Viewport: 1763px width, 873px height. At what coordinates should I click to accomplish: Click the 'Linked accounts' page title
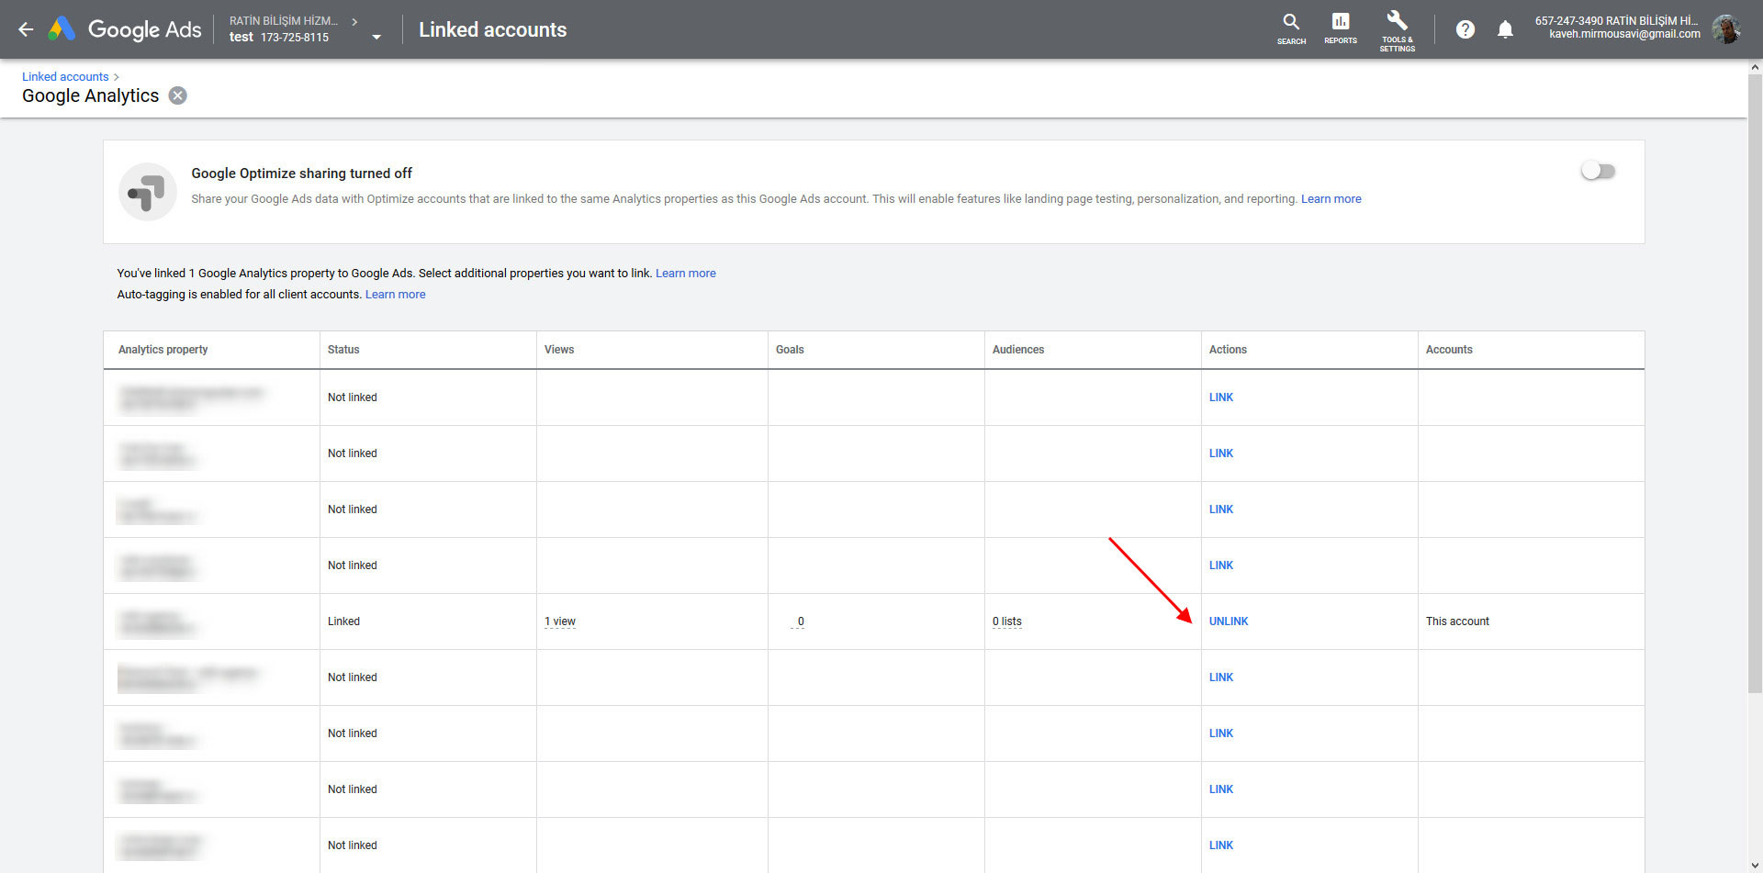click(x=492, y=29)
